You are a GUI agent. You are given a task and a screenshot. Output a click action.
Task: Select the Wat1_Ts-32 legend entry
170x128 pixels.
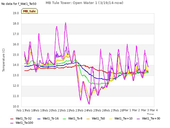tap(21, 118)
